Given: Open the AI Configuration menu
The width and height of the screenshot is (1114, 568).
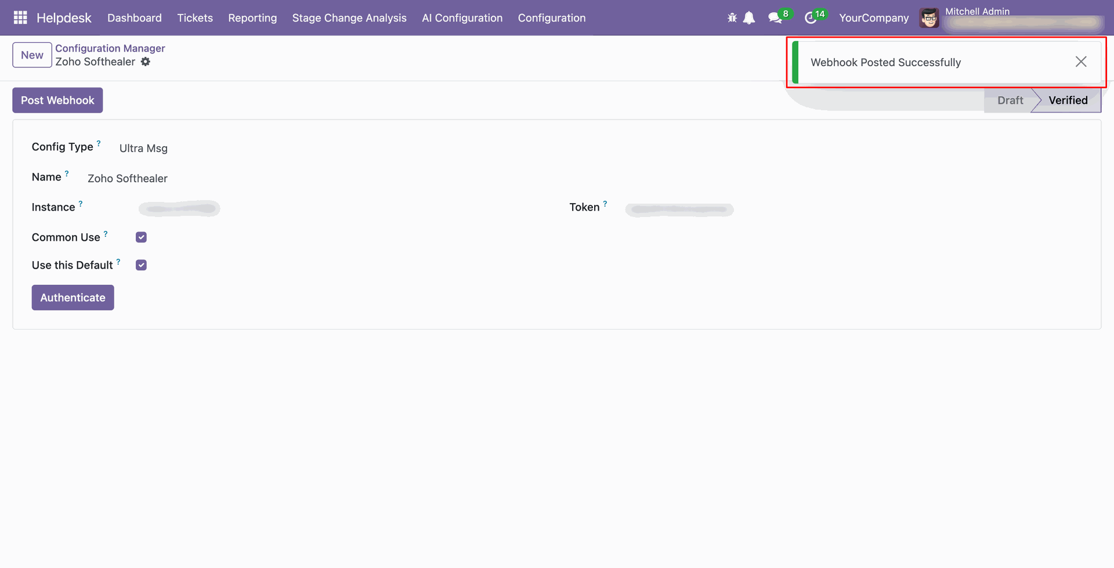Looking at the screenshot, I should click(x=462, y=18).
